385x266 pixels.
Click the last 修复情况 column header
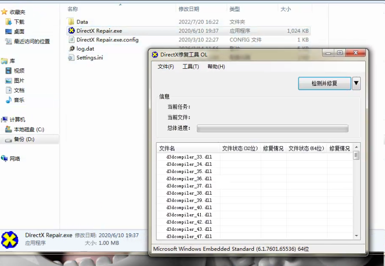tap(340, 148)
